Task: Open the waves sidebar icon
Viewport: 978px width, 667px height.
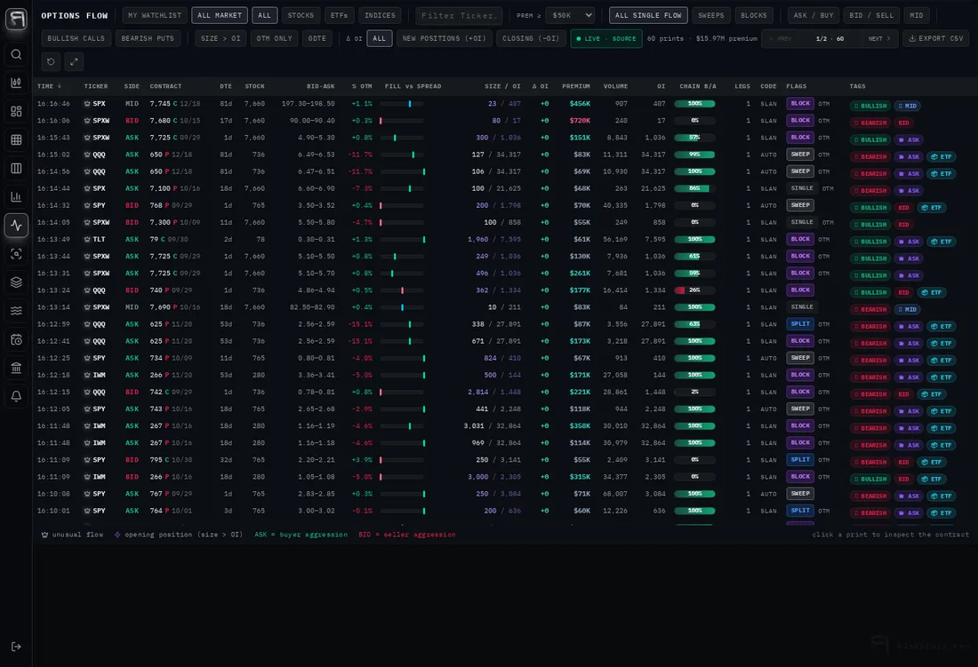Action: click(x=16, y=311)
